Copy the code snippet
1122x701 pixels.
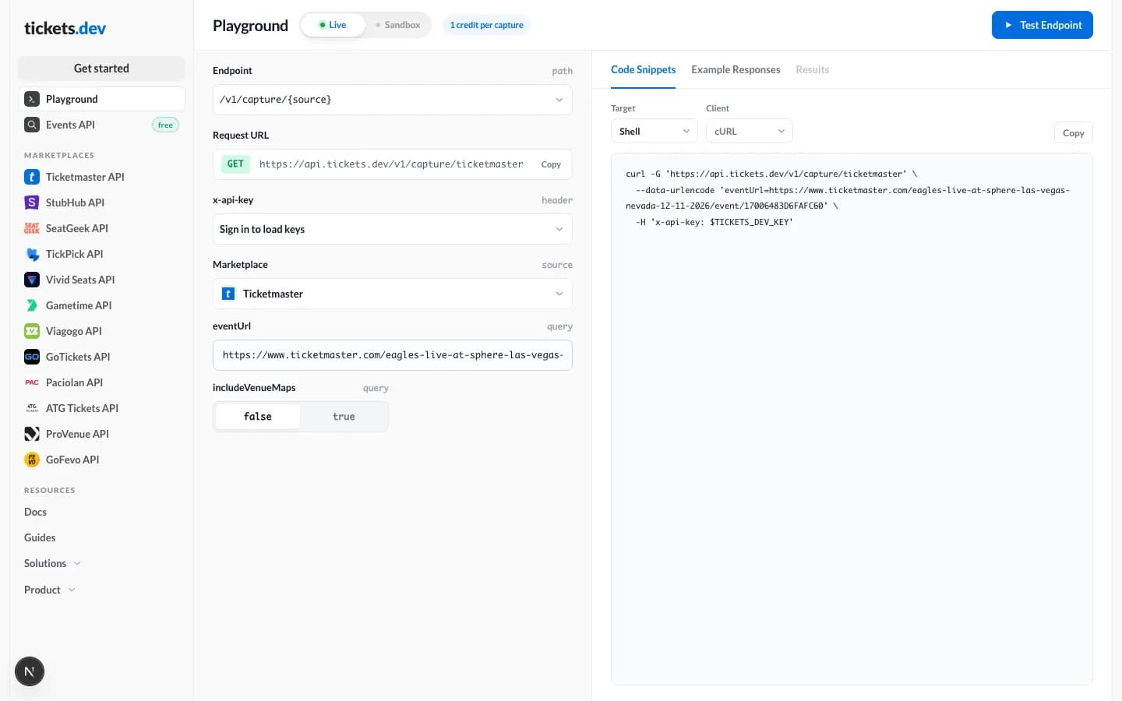pos(1074,133)
